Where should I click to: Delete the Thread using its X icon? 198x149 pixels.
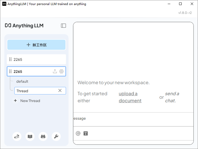pos(60,91)
